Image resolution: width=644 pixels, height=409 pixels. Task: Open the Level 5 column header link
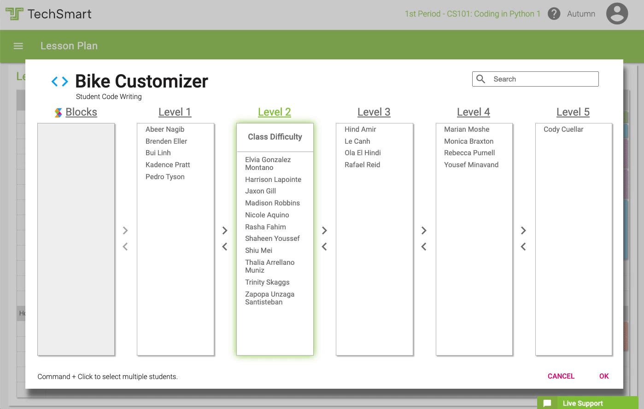pos(573,112)
